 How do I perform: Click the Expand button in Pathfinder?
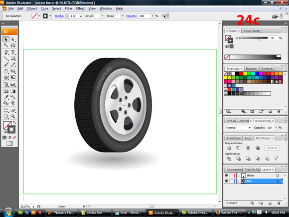[x=272, y=148]
